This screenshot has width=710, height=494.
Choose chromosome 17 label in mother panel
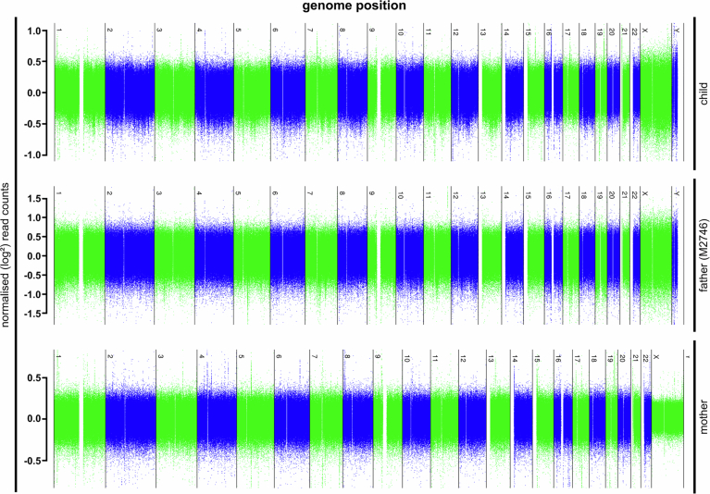[x=577, y=358]
